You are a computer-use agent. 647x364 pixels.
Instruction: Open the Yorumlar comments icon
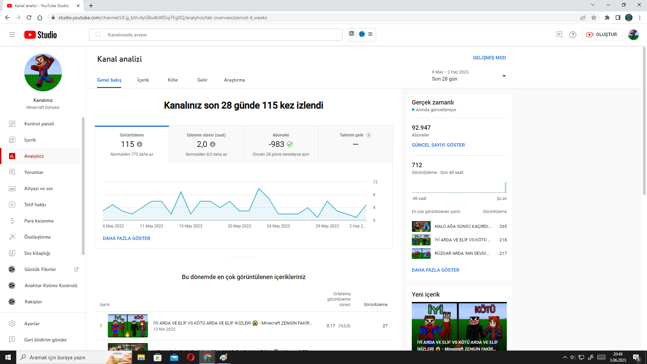pyautogui.click(x=12, y=172)
